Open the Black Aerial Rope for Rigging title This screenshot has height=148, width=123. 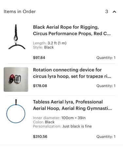click(x=72, y=30)
